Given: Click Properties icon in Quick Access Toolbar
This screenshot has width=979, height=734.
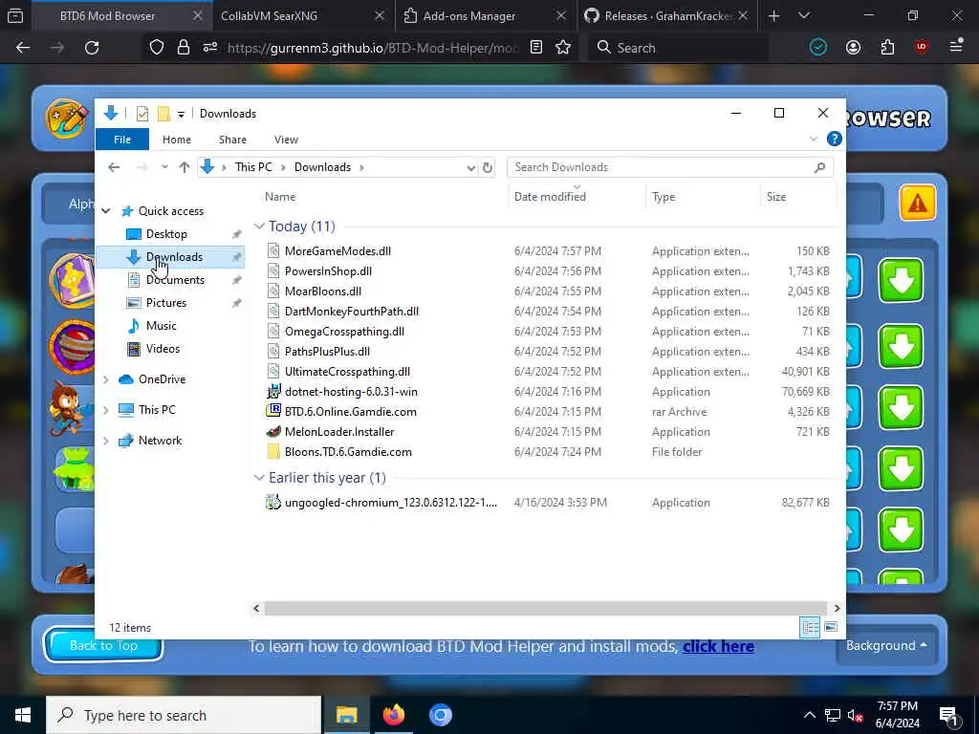Looking at the screenshot, I should [x=142, y=114].
